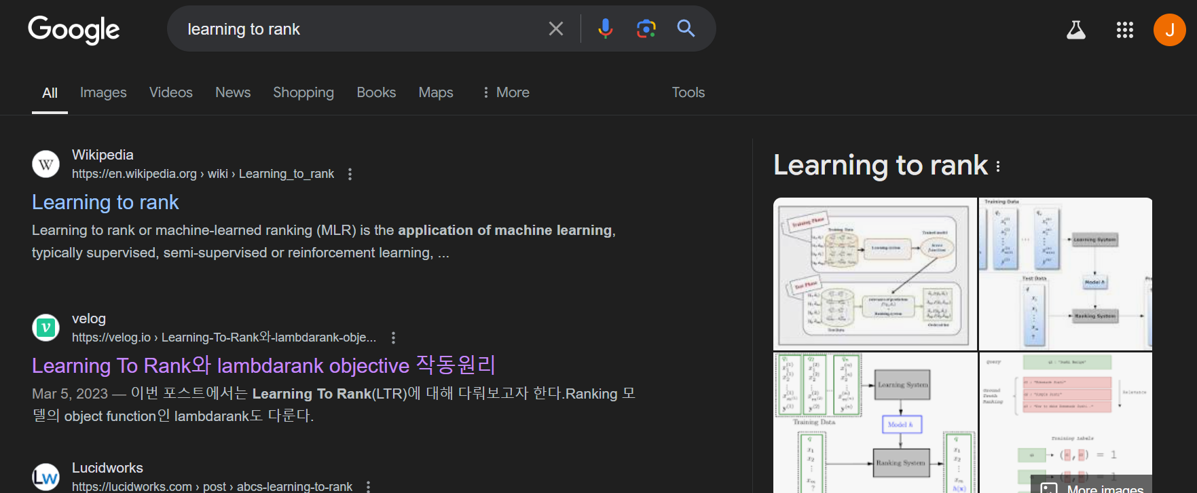Viewport: 1197px width, 493px height.
Task: Click the Google logo
Action: pyautogui.click(x=73, y=30)
